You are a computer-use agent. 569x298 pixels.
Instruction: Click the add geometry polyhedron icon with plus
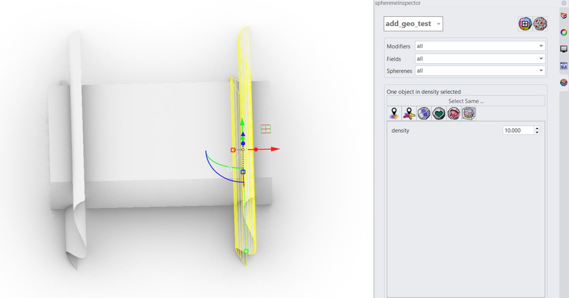pos(525,24)
